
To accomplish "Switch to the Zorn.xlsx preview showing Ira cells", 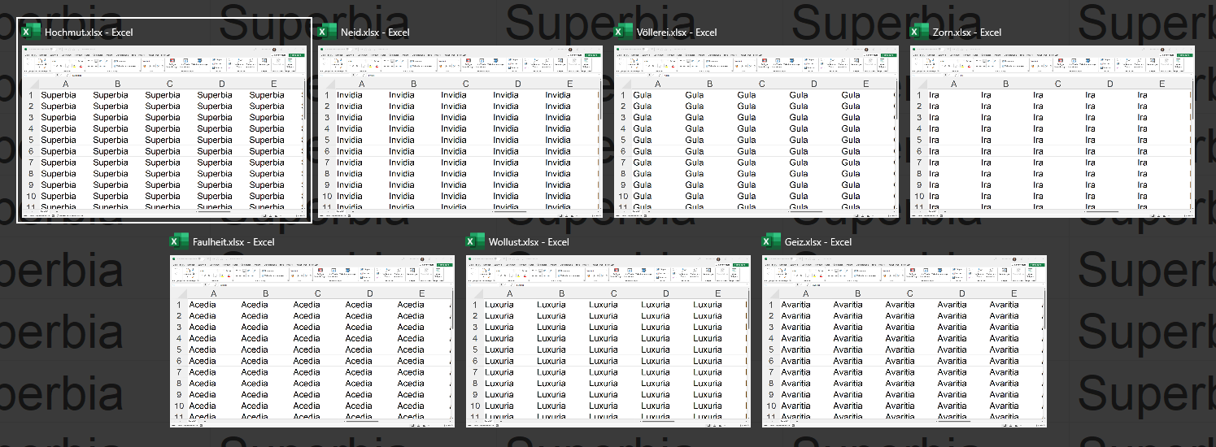I will click(1053, 132).
